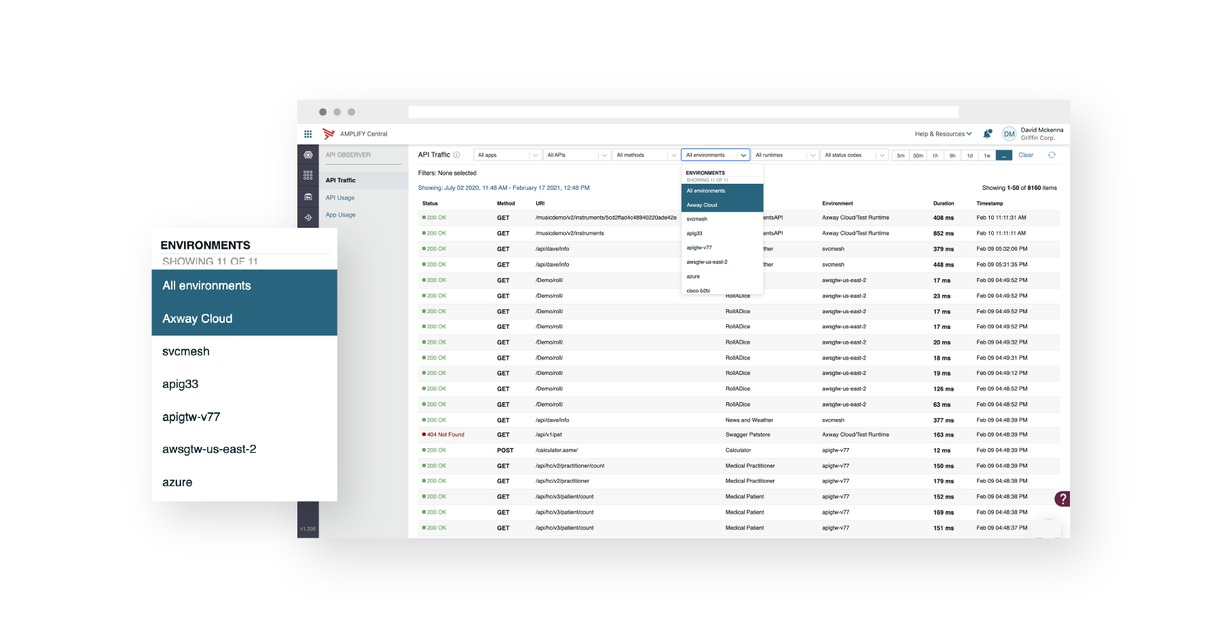1222x638 pixels.
Task: Click the Axway AMPLIFY logo
Action: pyautogui.click(x=329, y=134)
